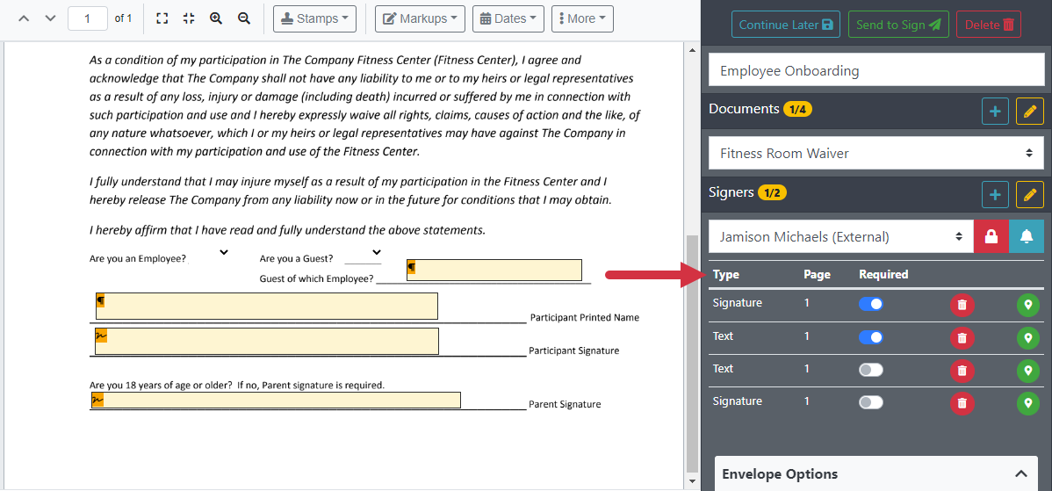Add a new document with plus icon

[995, 111]
